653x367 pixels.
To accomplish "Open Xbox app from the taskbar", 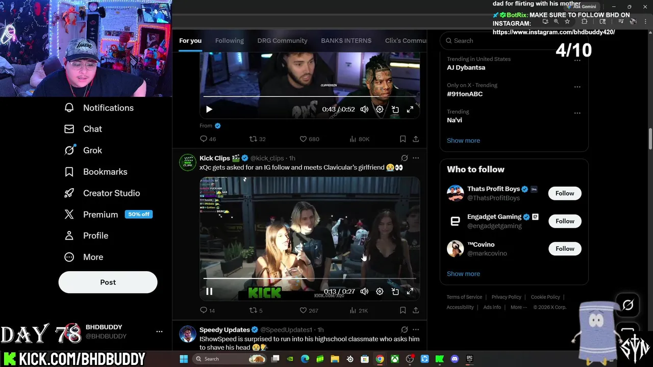I will (x=395, y=359).
